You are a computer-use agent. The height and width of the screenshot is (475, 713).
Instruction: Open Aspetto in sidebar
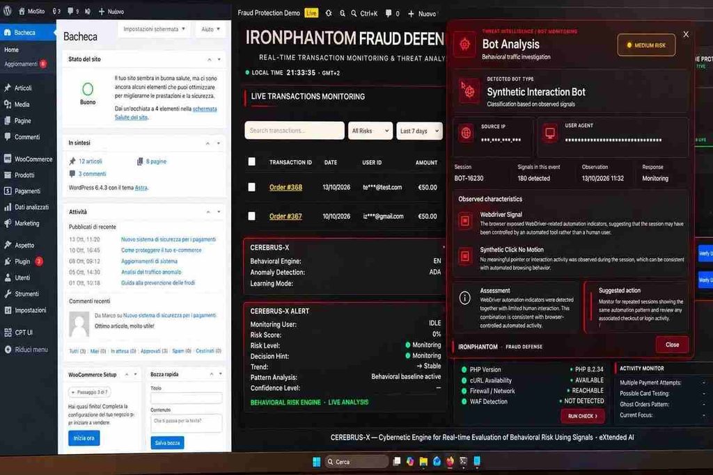(x=24, y=245)
